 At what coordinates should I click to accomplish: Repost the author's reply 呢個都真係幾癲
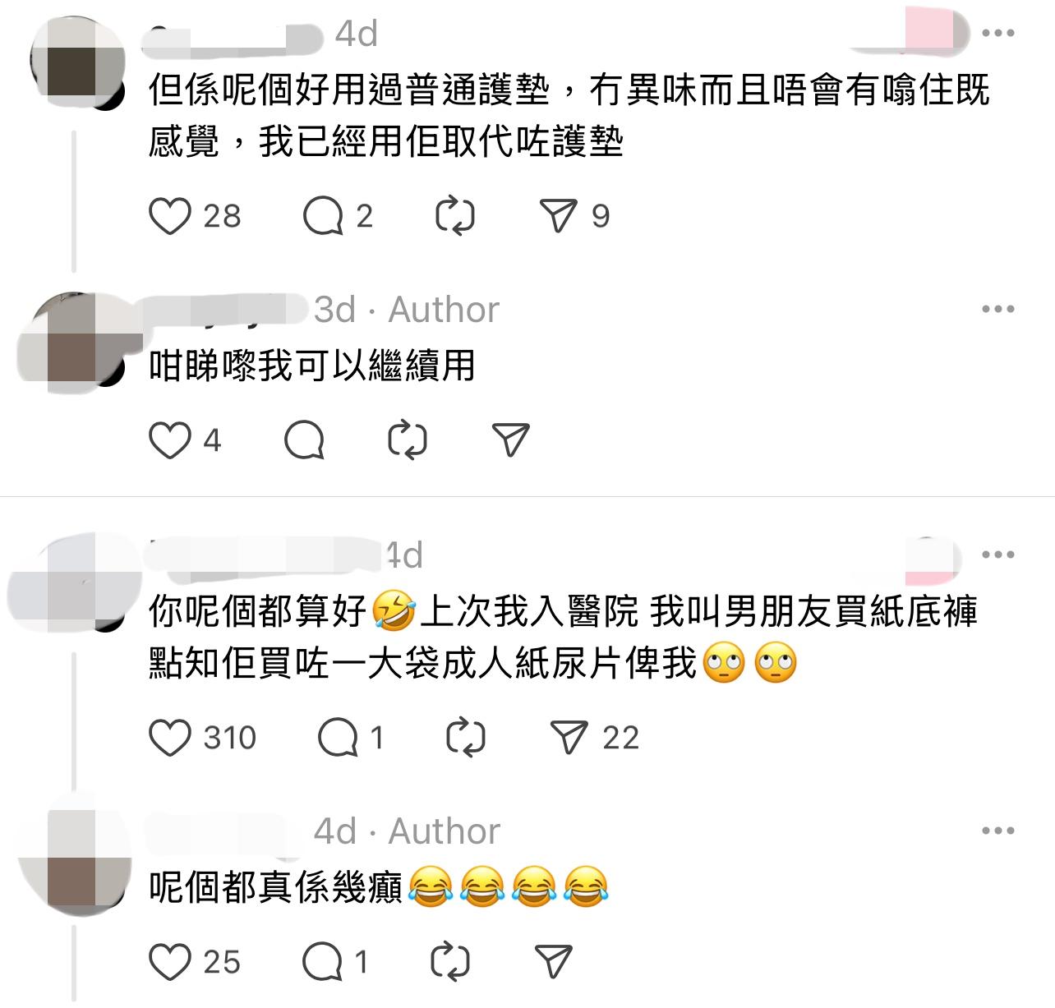450,962
